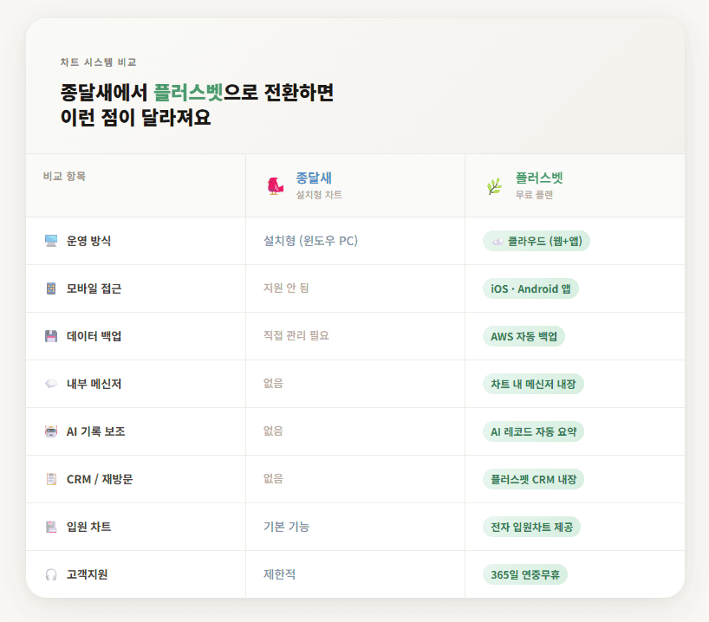Viewport: 709px width, 622px height.
Task: Click the floppy disk icon beside 데이터 백업
Action: [x=51, y=336]
